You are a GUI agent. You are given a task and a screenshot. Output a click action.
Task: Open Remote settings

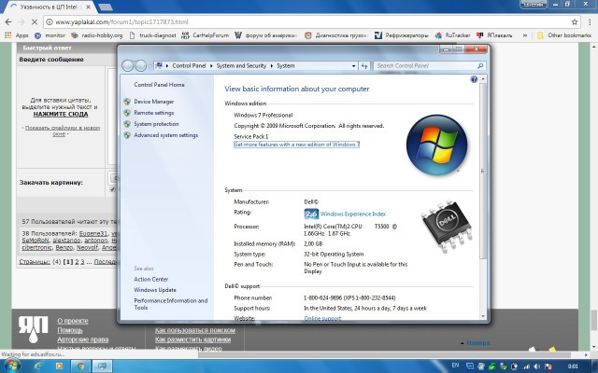coord(153,113)
